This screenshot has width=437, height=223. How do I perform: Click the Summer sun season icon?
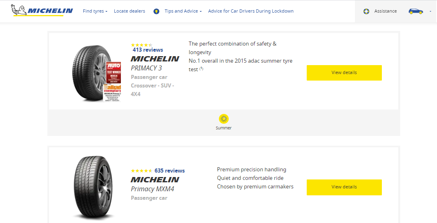pos(223,119)
